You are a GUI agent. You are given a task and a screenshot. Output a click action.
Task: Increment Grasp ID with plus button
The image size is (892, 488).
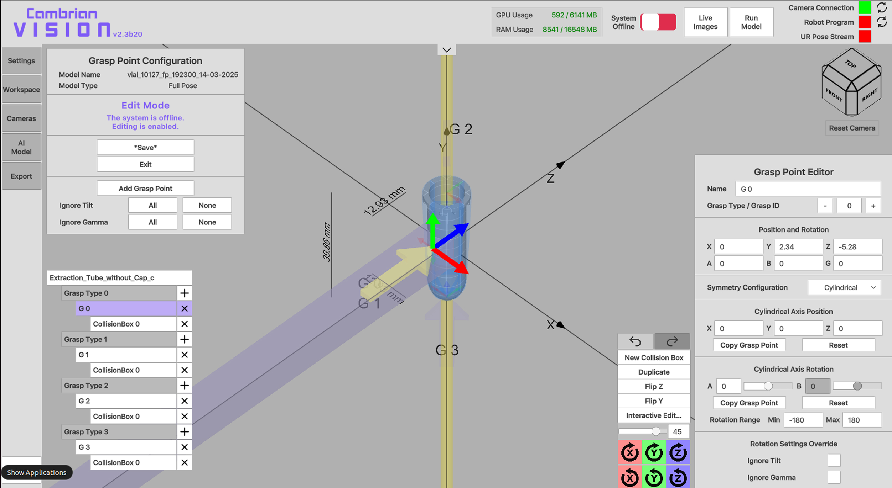pyautogui.click(x=873, y=206)
